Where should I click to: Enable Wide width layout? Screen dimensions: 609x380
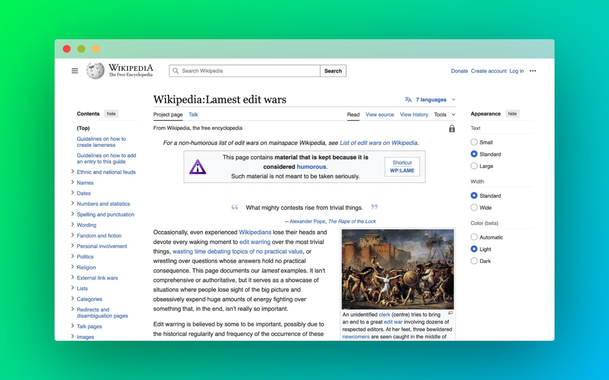474,207
